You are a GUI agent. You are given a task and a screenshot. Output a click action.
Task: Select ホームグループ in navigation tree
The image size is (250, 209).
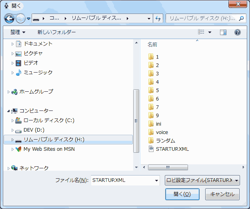(x=36, y=92)
